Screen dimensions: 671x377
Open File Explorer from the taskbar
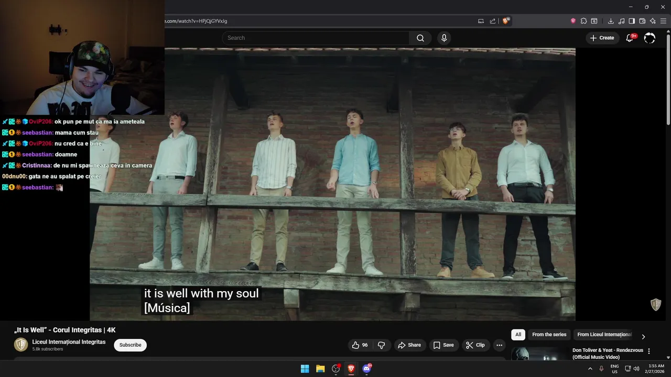point(320,369)
